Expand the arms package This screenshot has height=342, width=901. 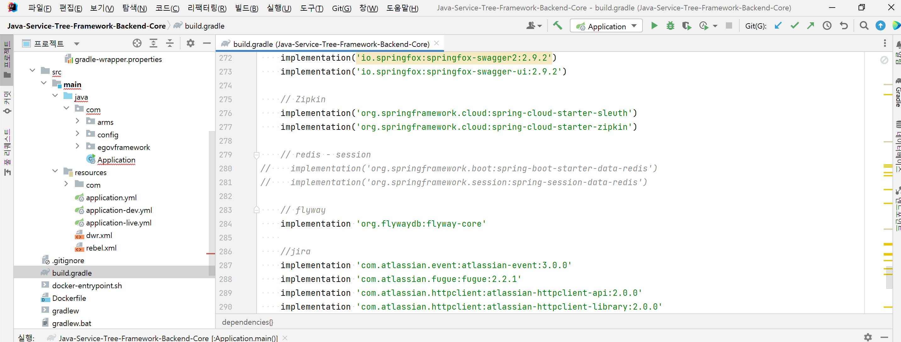77,121
